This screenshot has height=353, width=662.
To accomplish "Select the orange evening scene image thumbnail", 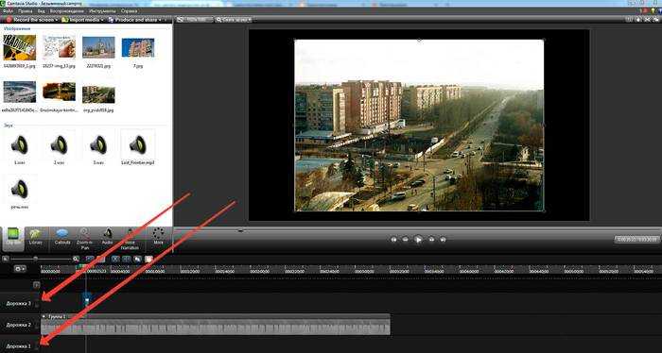I will [x=59, y=91].
